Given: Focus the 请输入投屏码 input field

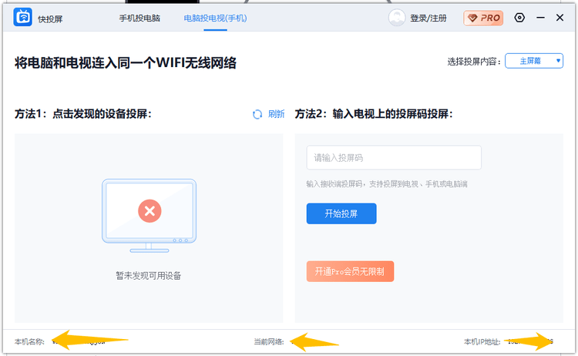Looking at the screenshot, I should pos(394,158).
